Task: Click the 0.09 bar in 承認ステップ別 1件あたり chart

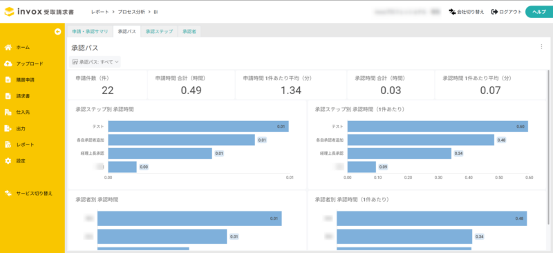Action: click(x=362, y=167)
